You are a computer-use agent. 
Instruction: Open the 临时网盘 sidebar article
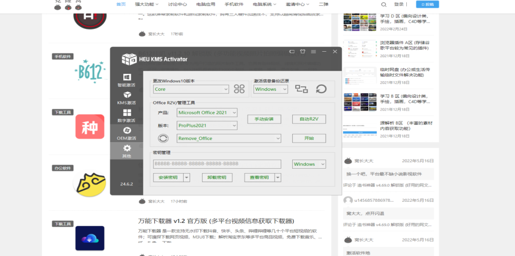point(405,72)
